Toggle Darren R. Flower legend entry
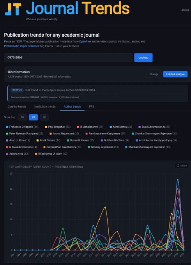The image size is (191, 265). (x=81, y=140)
